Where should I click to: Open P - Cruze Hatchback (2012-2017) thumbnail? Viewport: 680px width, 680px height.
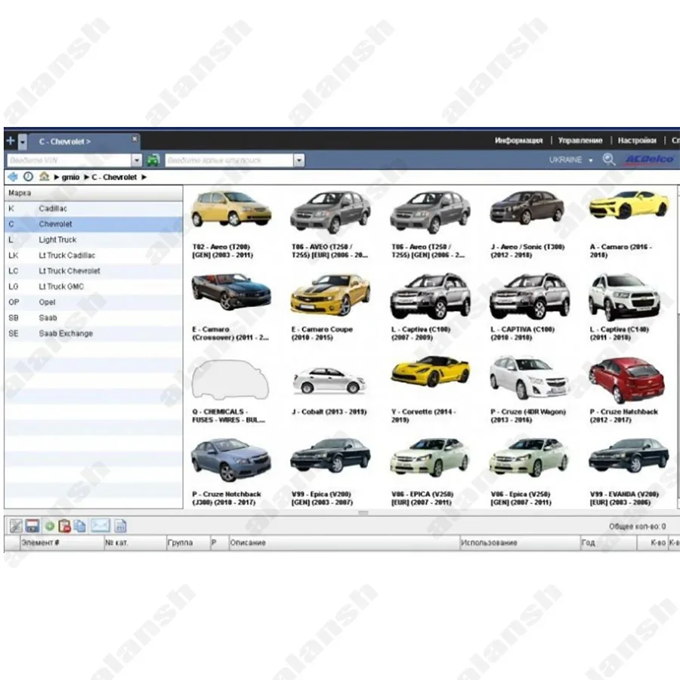[626, 379]
